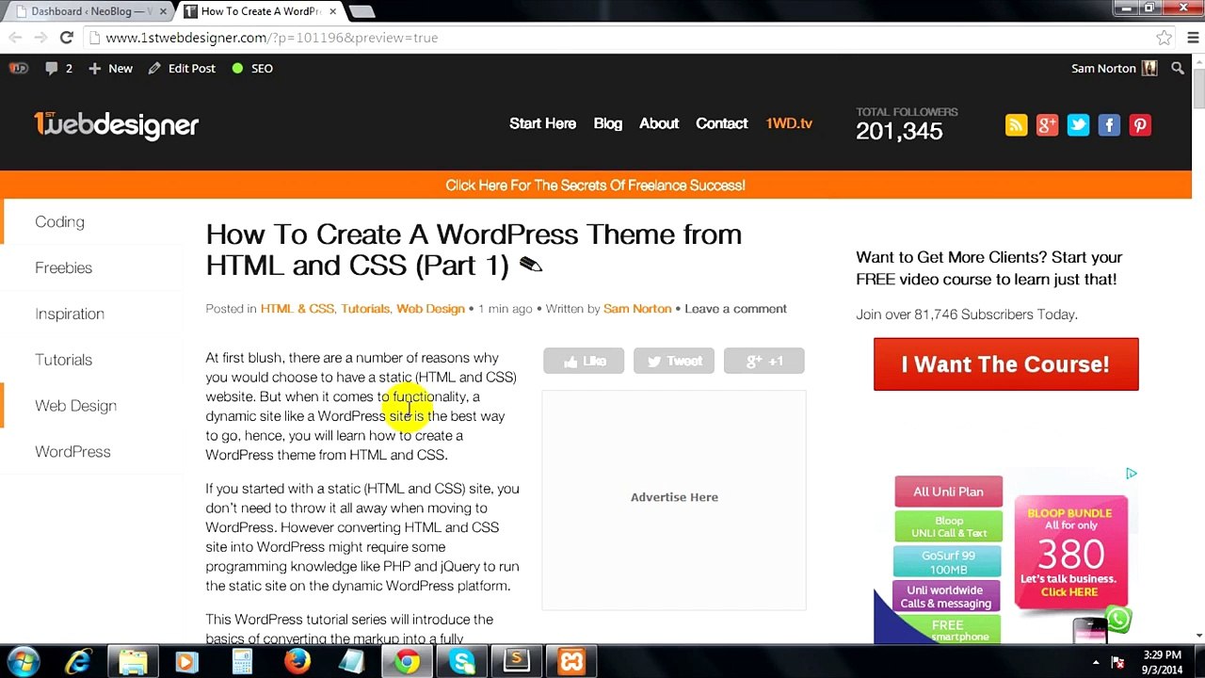Open the Sam Norton author link
The image size is (1205, 678).
pos(637,309)
